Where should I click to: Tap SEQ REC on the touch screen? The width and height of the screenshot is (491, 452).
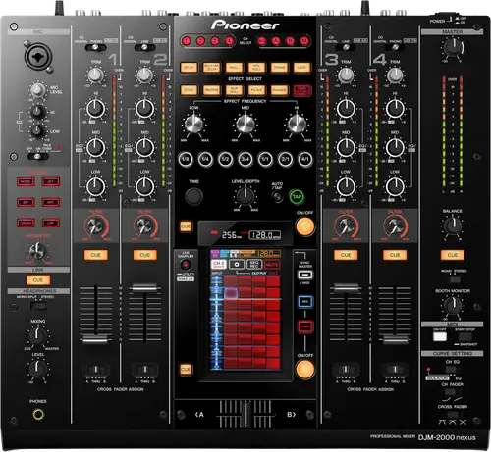(x=254, y=264)
